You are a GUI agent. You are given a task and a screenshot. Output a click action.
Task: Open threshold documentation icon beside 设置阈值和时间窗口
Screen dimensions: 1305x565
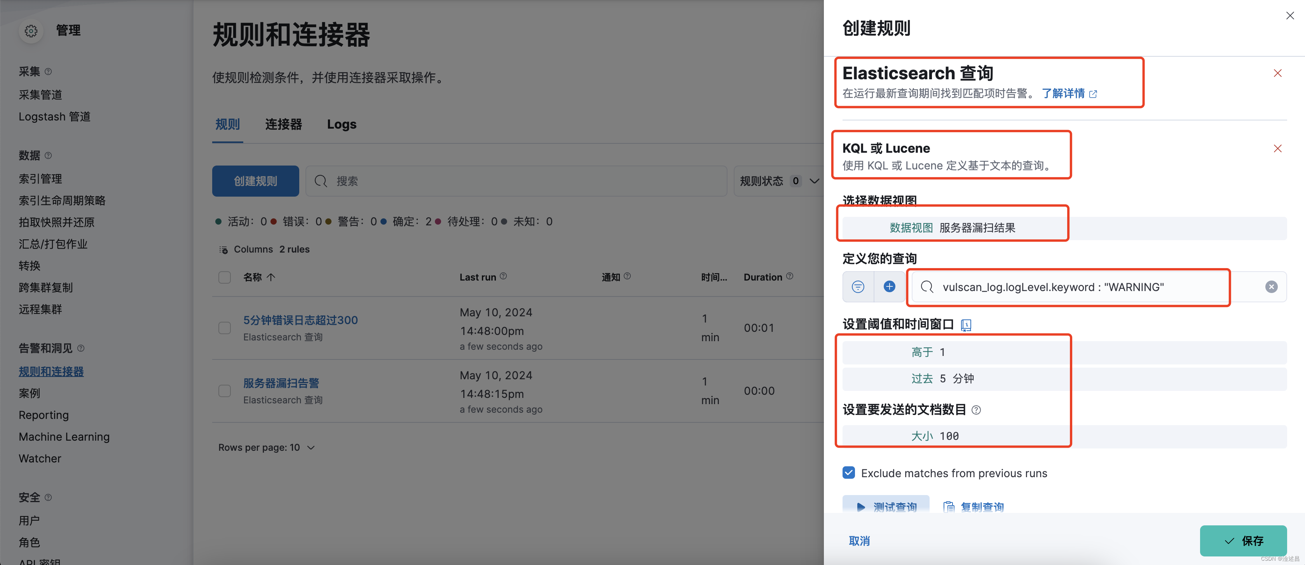click(x=966, y=325)
